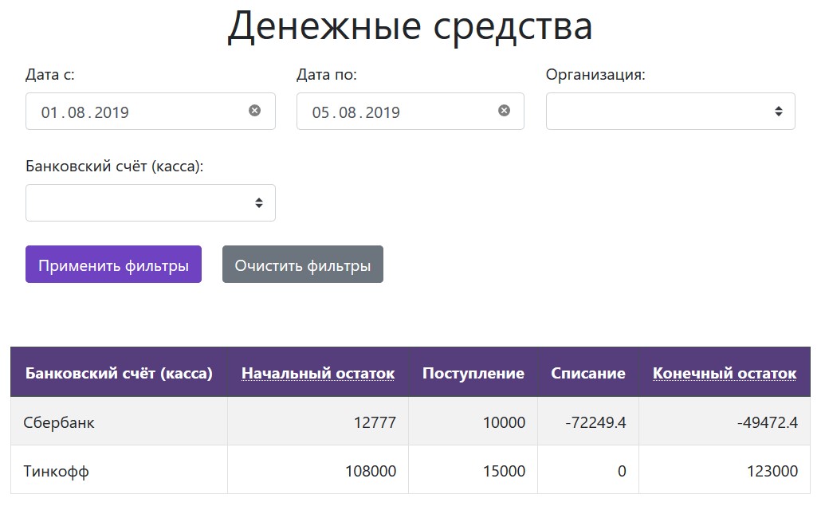Screen dimensions: 821x506
Task: Click the 'Списание' column header
Action: (x=588, y=373)
